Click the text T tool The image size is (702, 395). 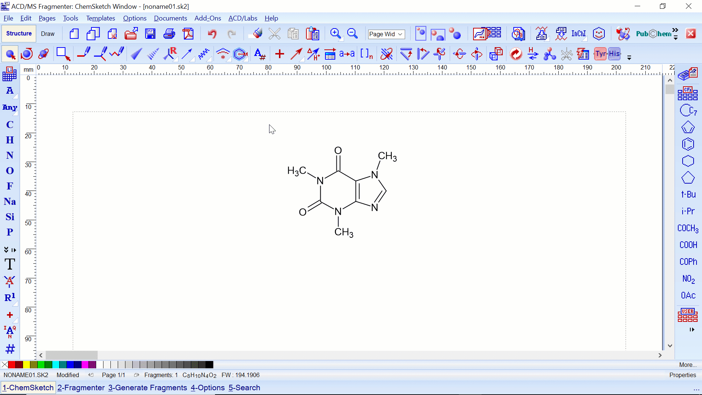click(10, 264)
